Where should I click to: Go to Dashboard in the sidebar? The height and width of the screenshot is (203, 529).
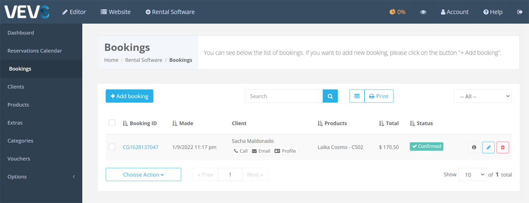(41, 33)
